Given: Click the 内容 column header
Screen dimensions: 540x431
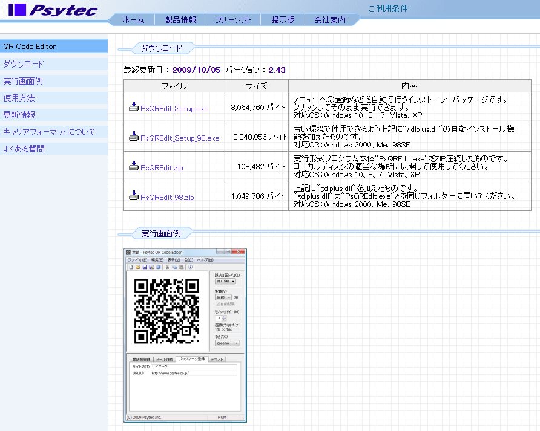Looking at the screenshot, I should (x=410, y=86).
